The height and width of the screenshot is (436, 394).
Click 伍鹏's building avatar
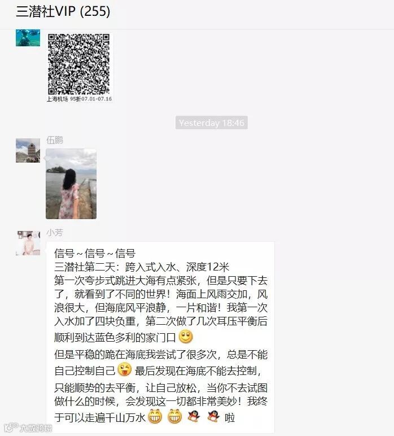coord(28,150)
